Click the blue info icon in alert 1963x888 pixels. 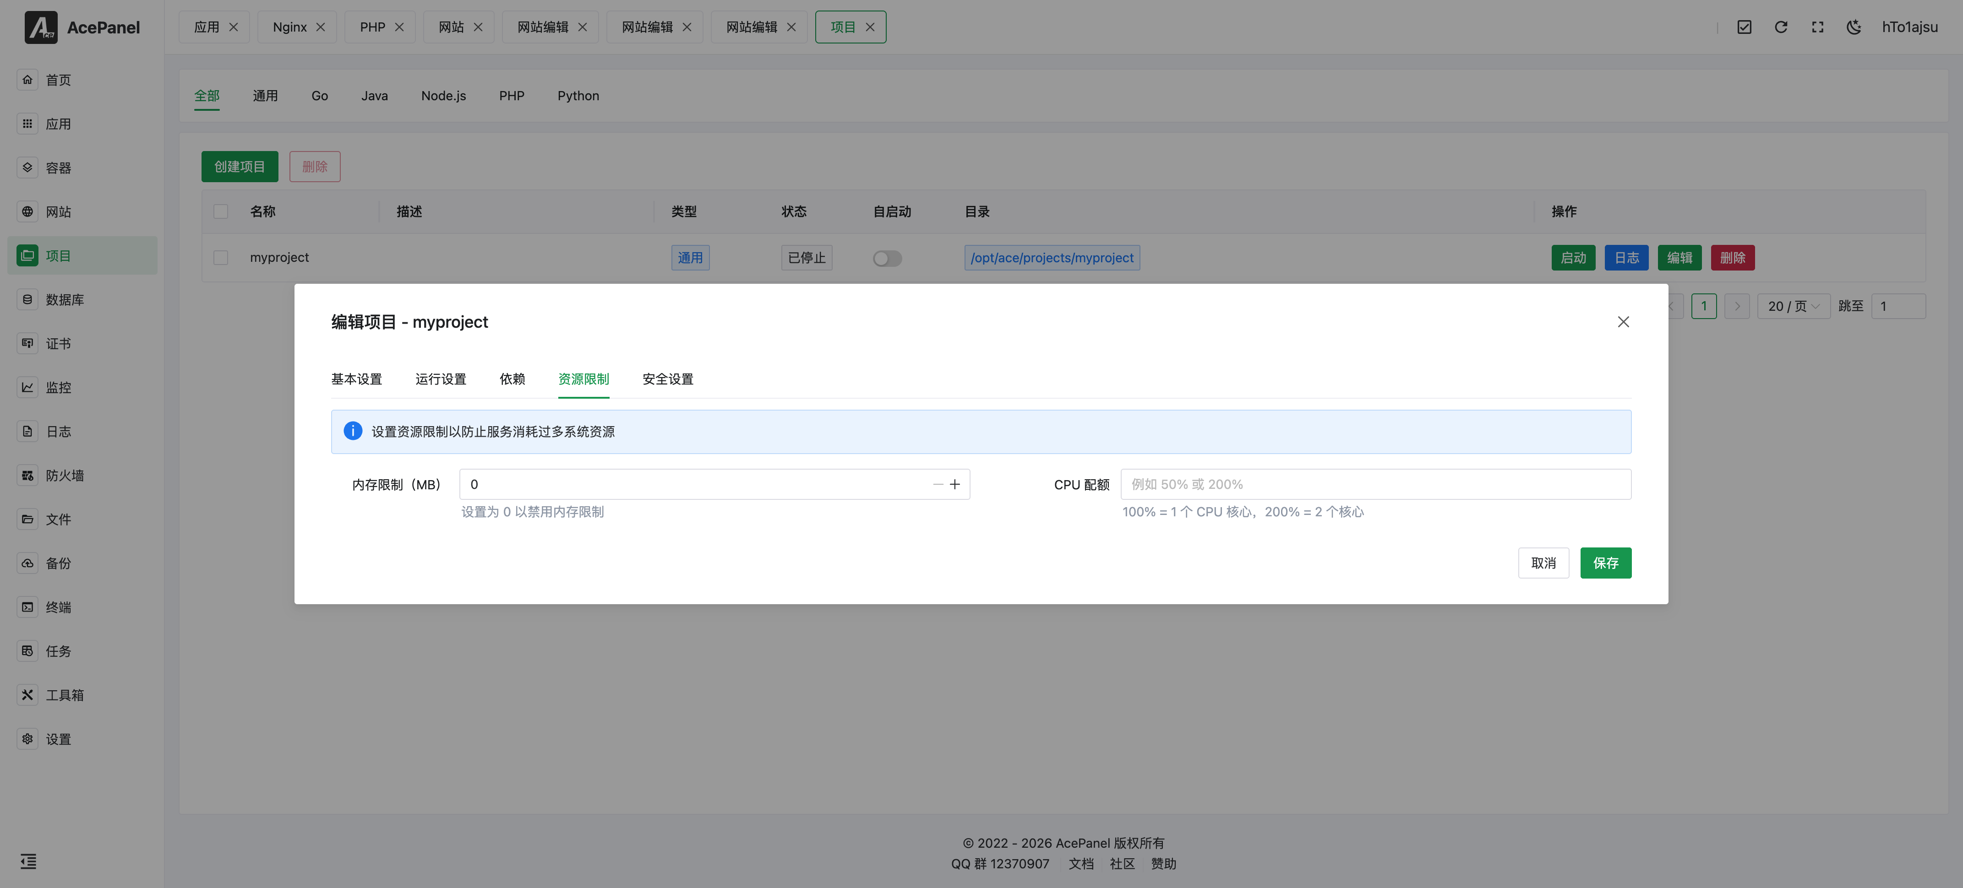coord(353,431)
